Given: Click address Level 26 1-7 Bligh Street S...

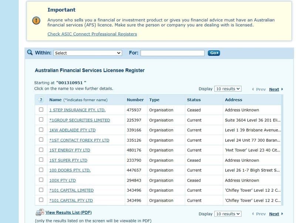Looking at the screenshot, I should pyautogui.click(x=252, y=170).
